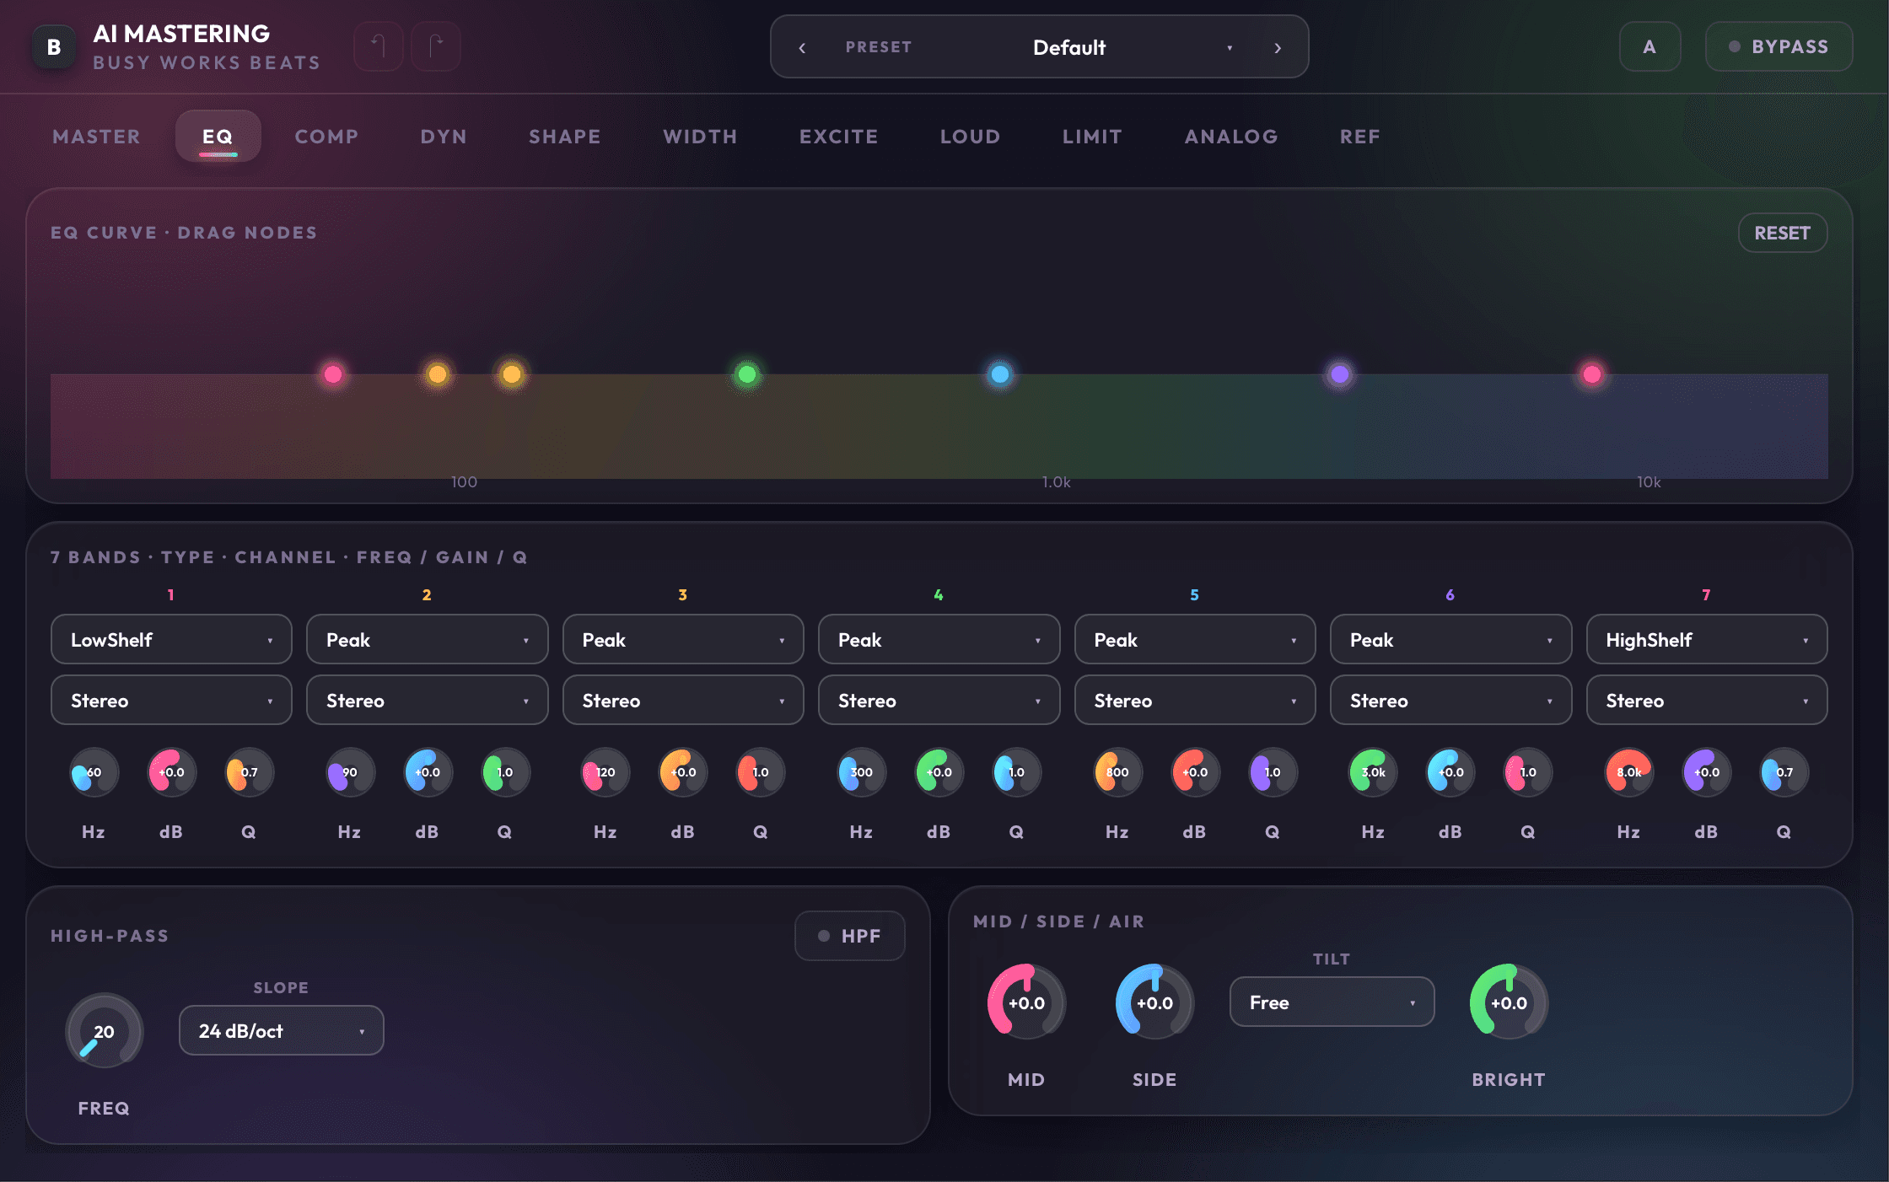Switch to the SHAPE tab

[x=564, y=137]
